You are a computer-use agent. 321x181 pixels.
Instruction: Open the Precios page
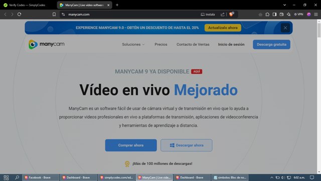tap(161, 44)
